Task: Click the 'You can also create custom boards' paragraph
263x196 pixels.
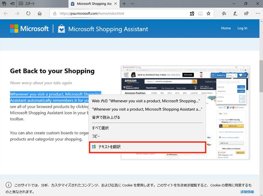Action: tap(49, 136)
